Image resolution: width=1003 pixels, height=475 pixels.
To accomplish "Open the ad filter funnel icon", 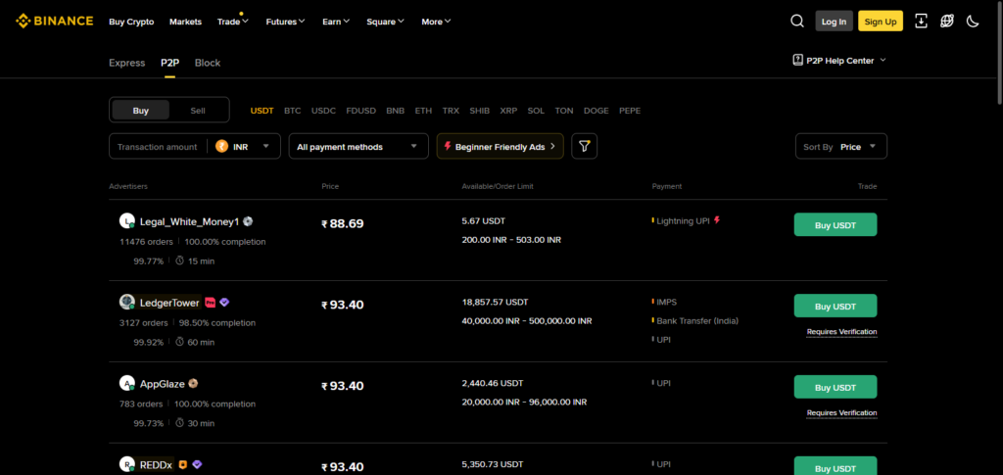I will [x=584, y=146].
